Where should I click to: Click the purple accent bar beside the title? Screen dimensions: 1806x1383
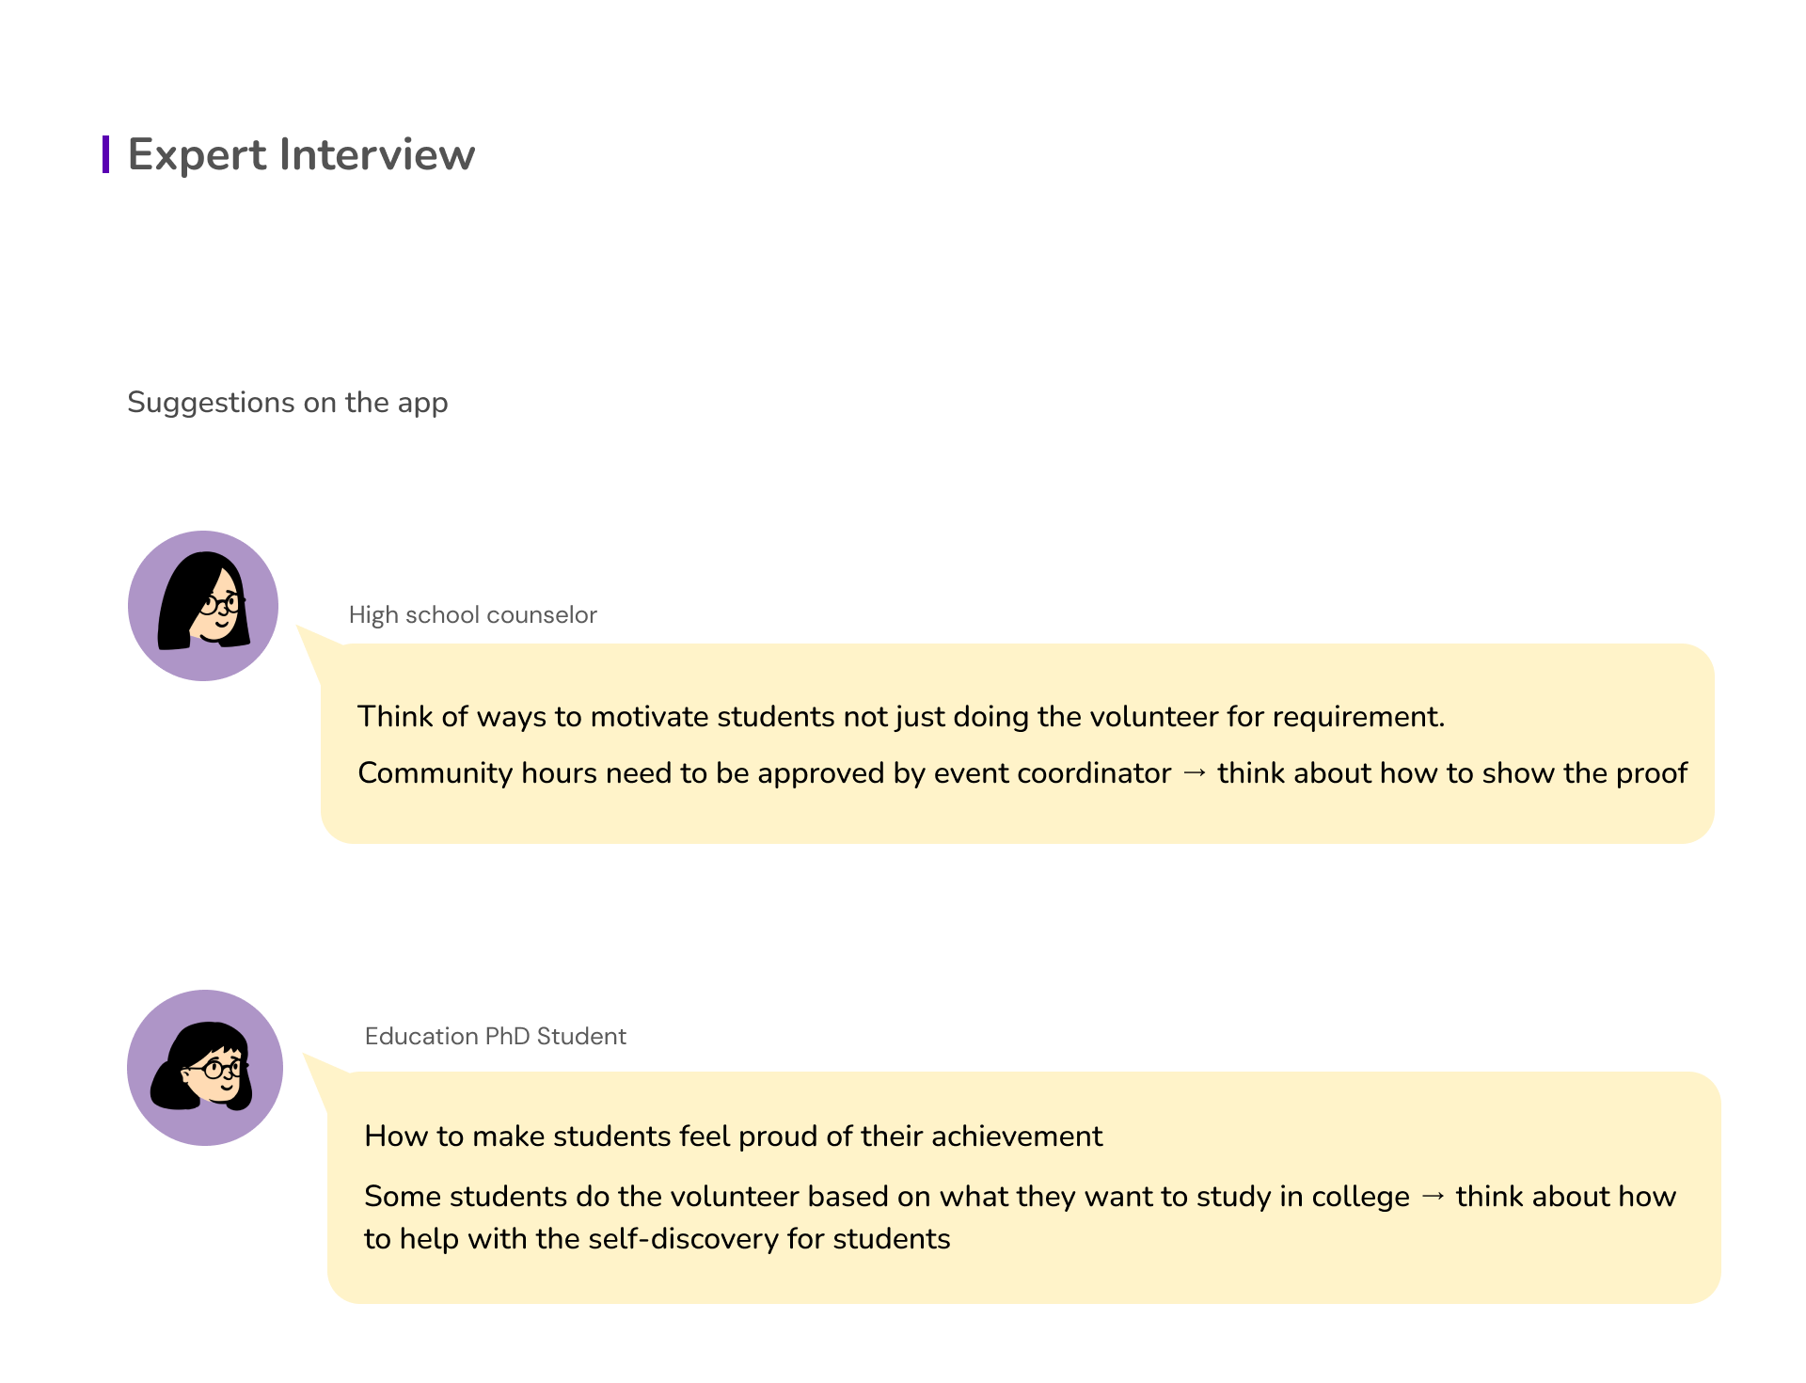106,154
